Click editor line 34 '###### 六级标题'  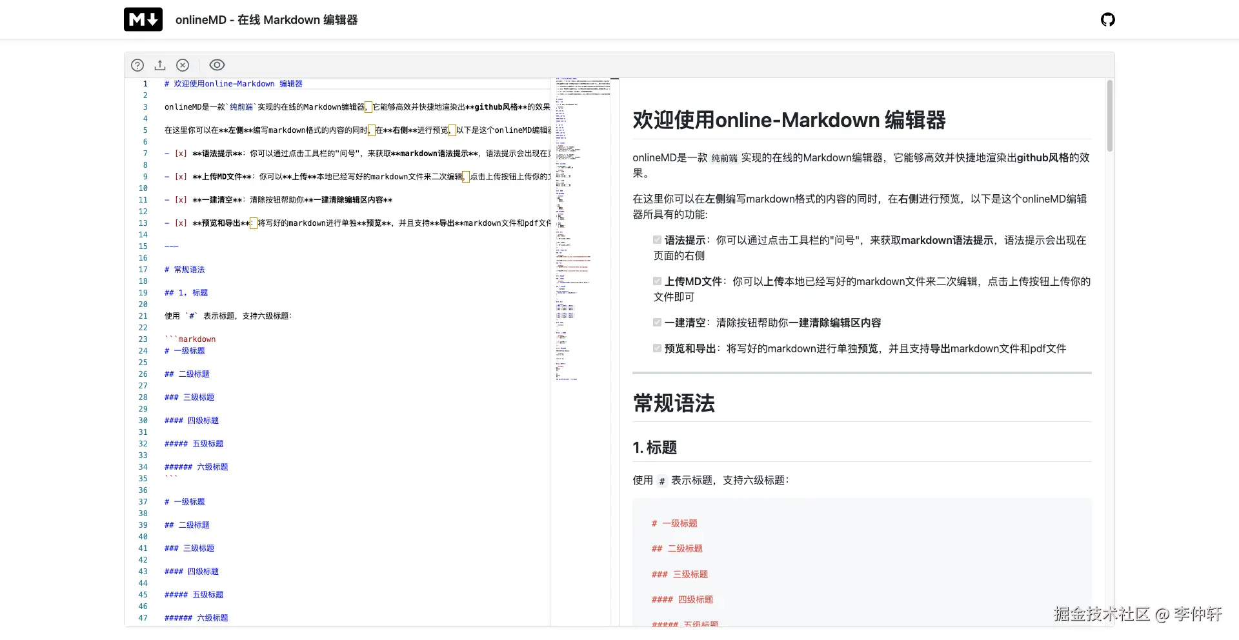coord(196,467)
